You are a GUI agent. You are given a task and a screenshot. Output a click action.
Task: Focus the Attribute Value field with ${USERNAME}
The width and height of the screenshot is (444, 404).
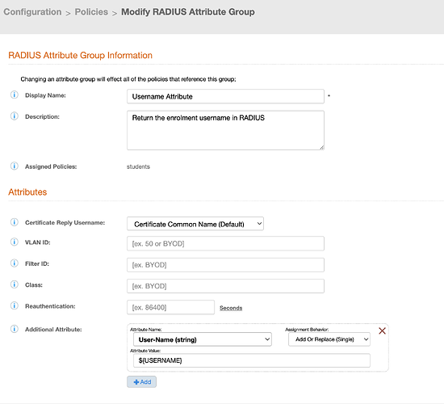pyautogui.click(x=251, y=360)
